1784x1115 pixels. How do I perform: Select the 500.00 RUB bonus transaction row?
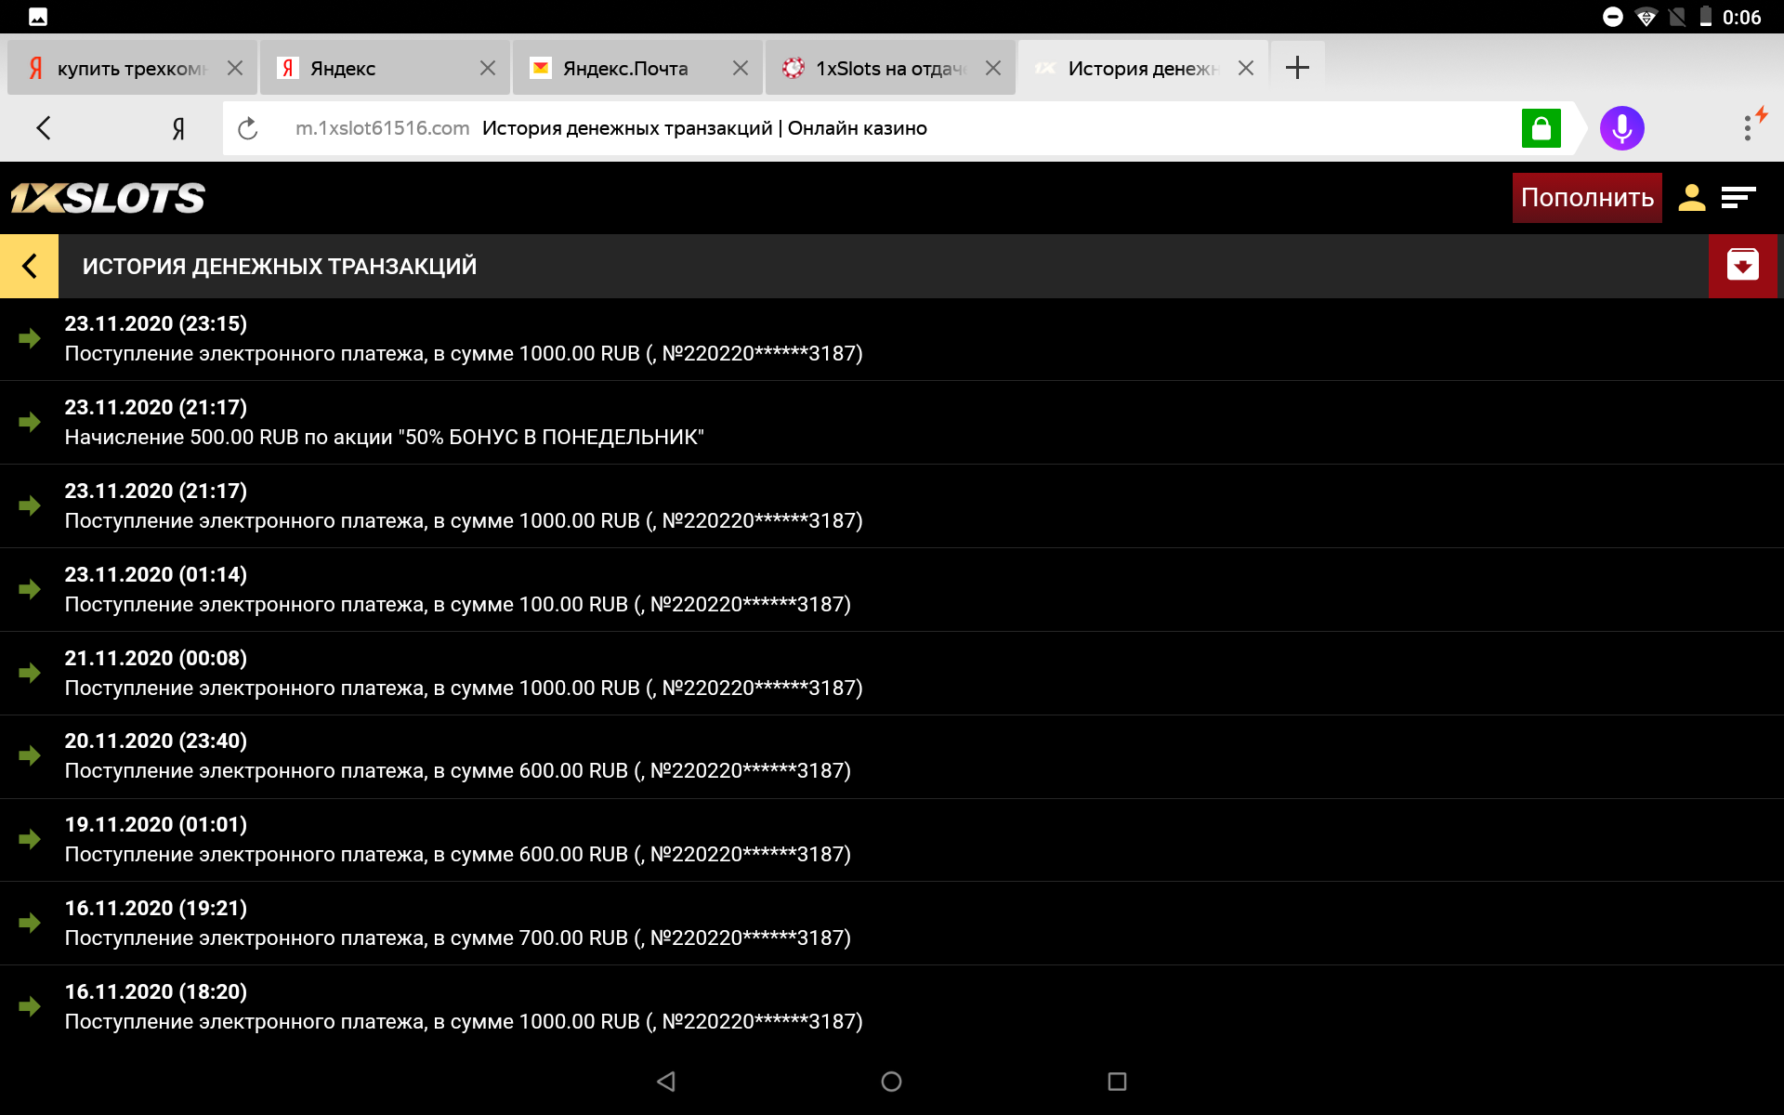pyautogui.click(x=384, y=423)
